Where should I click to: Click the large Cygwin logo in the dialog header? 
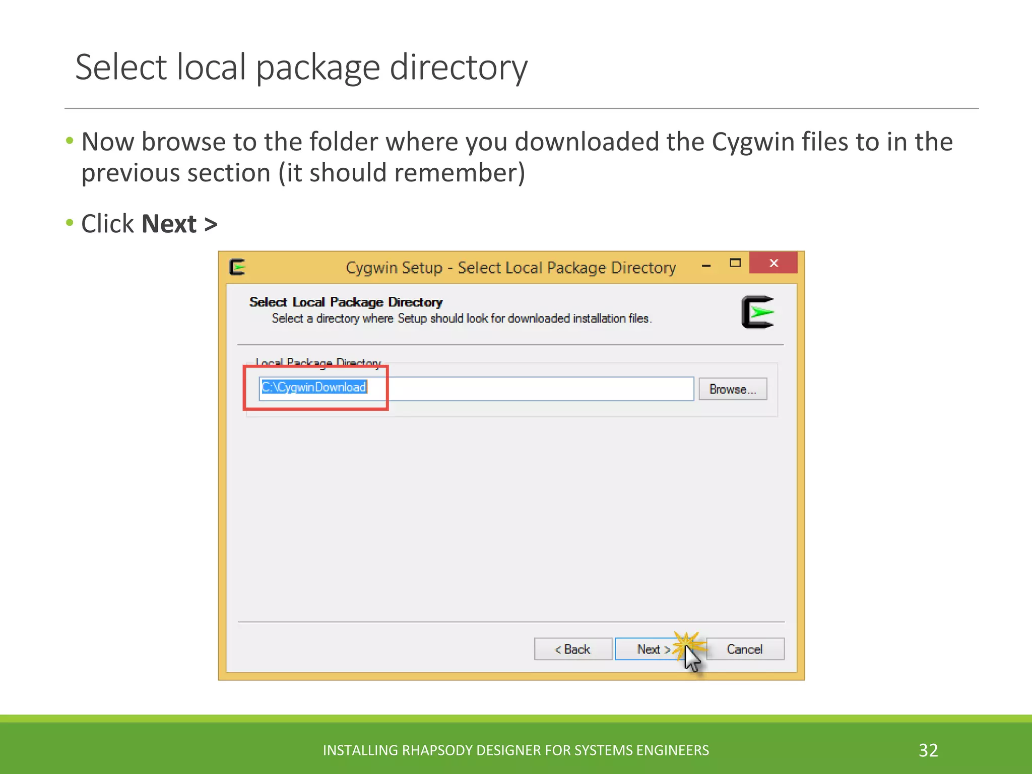(x=757, y=312)
